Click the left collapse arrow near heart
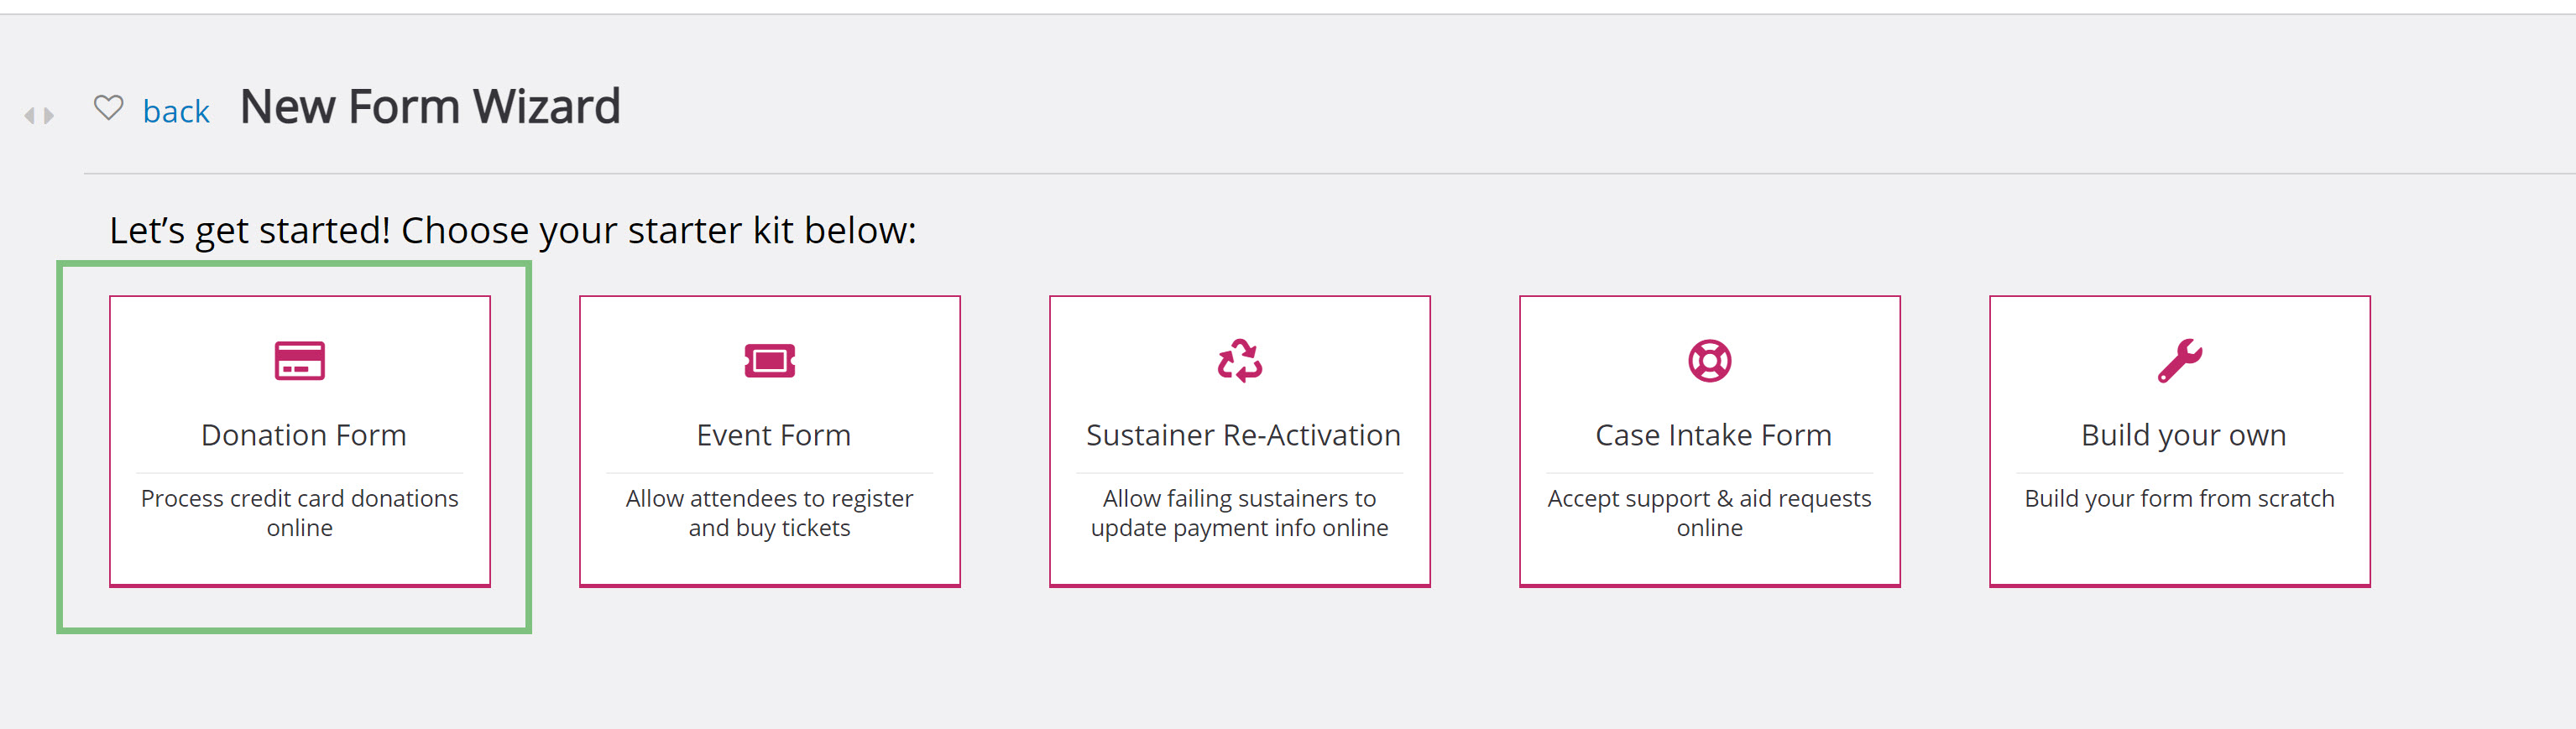 (x=30, y=116)
